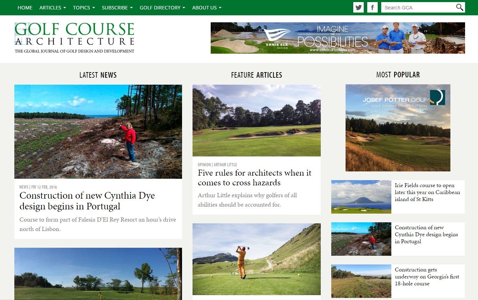Click the woman in red jacket photo
The height and width of the screenshot is (300, 478).
[98, 132]
